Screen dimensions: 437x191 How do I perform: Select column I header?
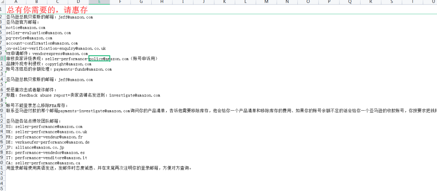[x=183, y=2]
